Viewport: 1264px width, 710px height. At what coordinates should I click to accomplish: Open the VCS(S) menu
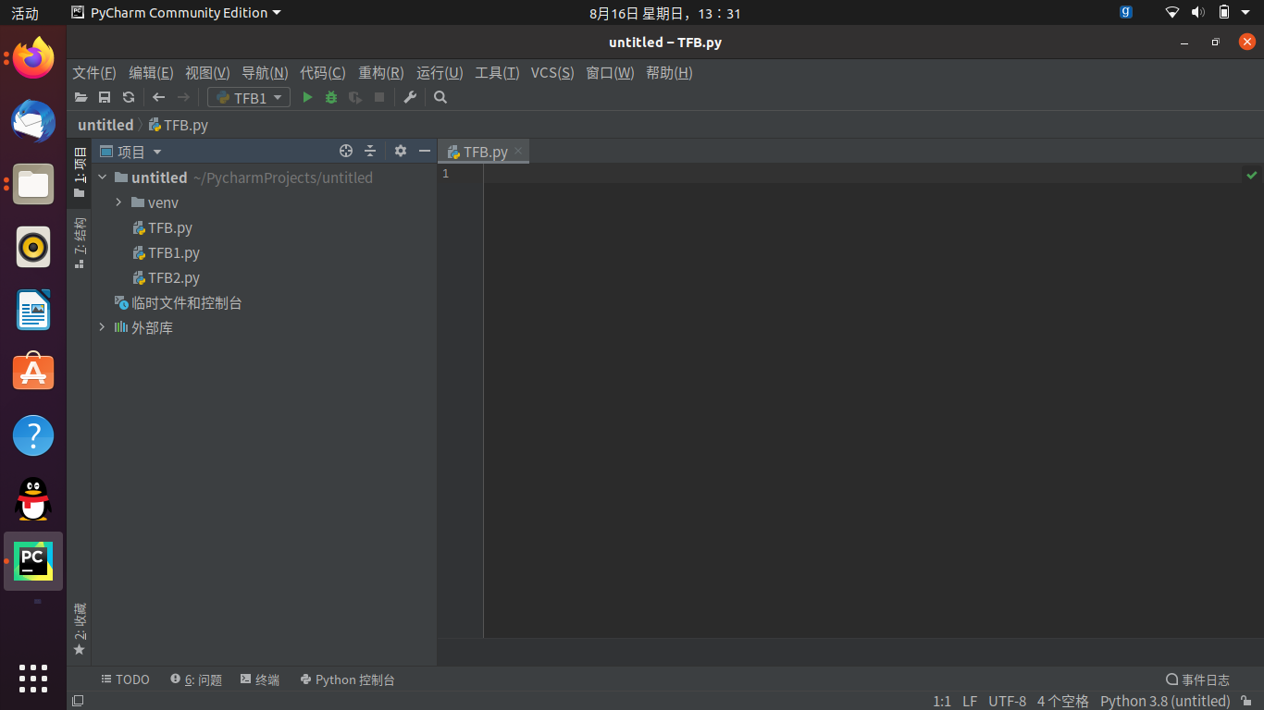pyautogui.click(x=552, y=73)
